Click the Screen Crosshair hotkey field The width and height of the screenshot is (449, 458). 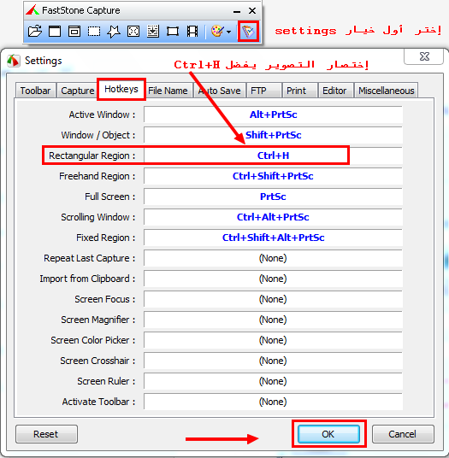coord(273,361)
